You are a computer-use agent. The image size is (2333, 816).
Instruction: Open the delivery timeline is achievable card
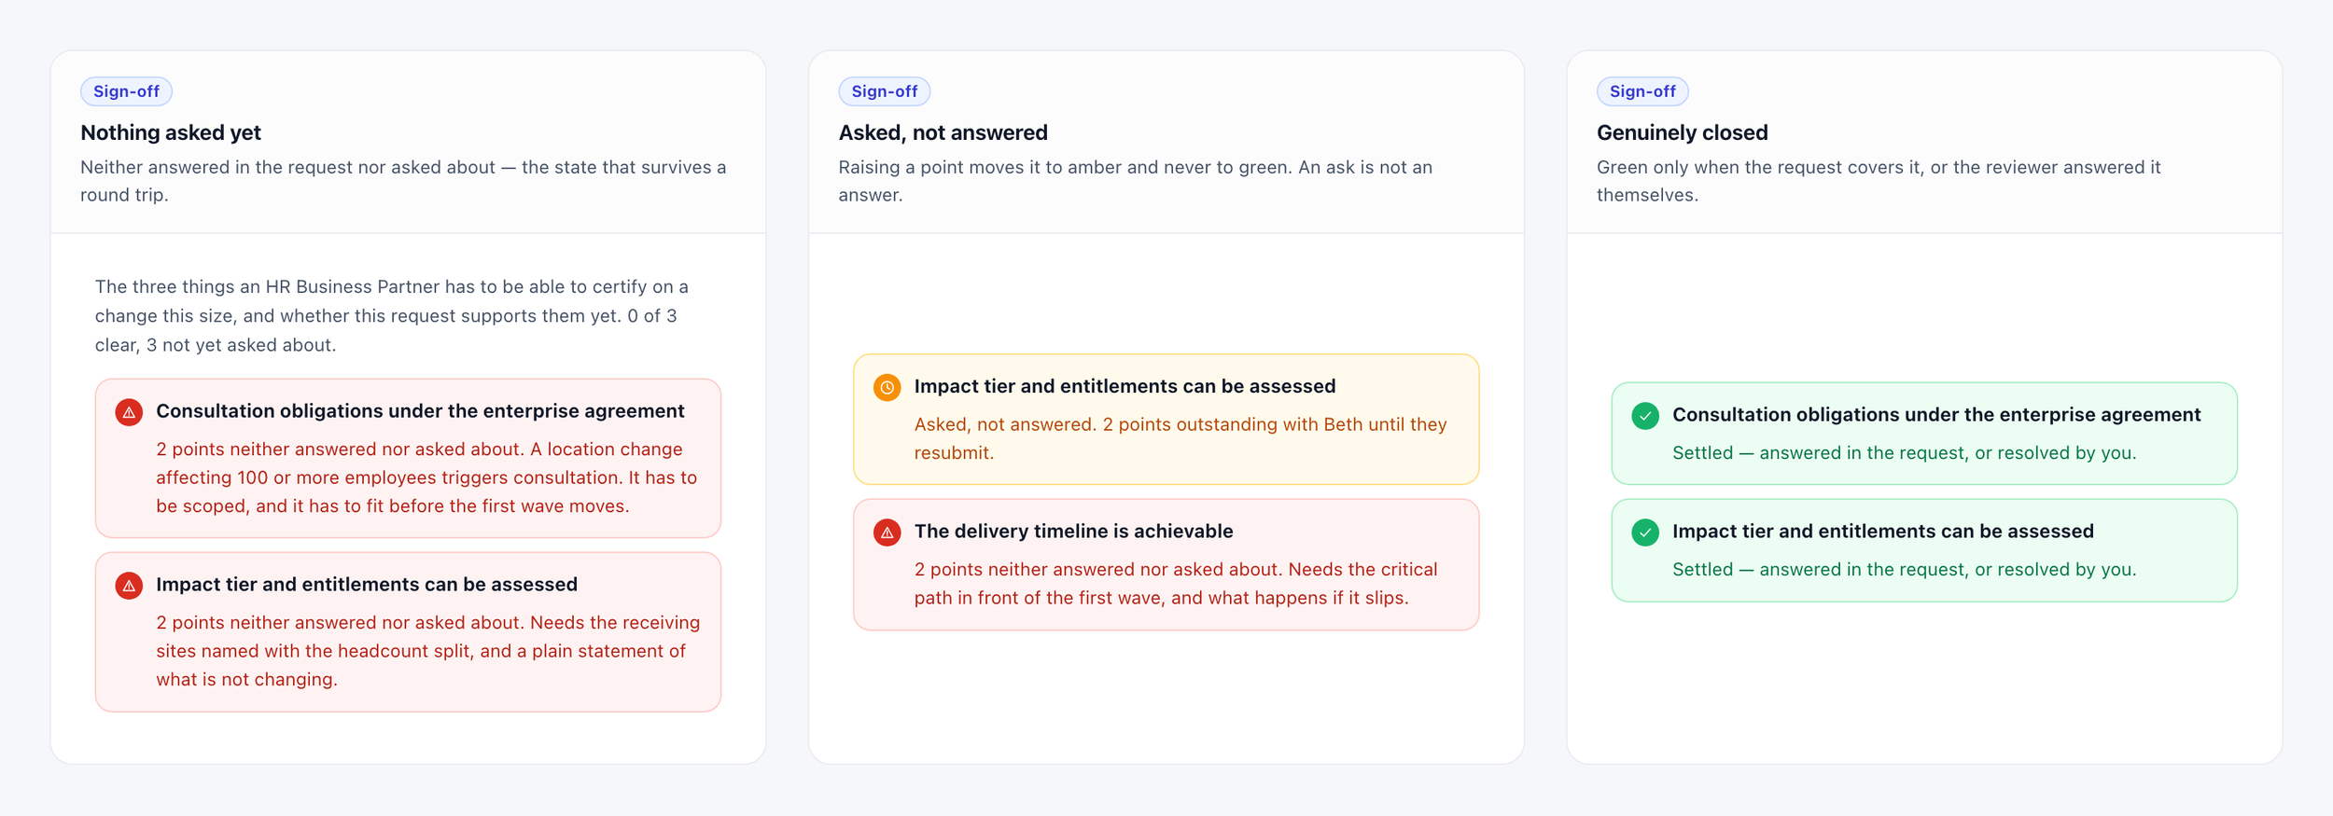pos(1166,564)
